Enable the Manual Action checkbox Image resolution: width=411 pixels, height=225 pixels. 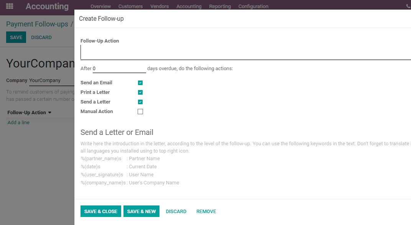coord(140,112)
